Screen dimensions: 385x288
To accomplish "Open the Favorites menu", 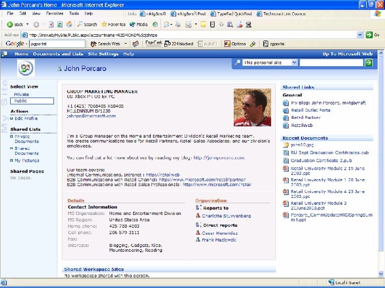I will 55,13.
